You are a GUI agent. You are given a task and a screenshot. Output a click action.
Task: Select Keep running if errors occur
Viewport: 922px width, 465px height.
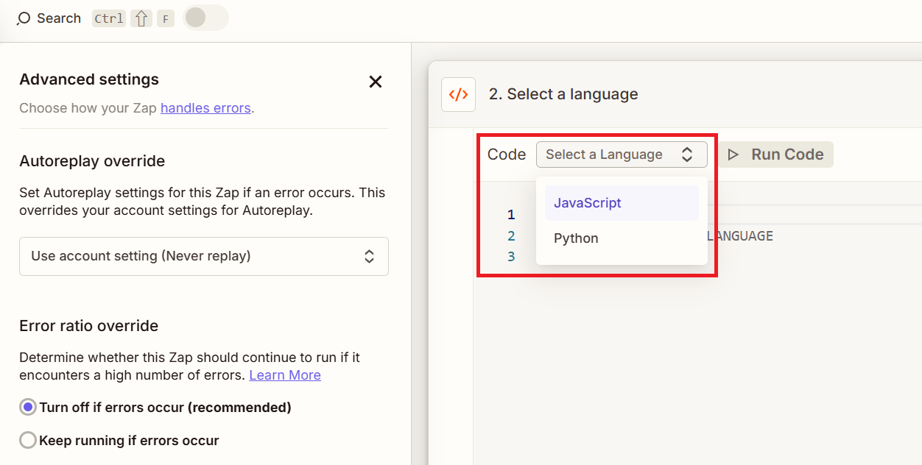28,441
